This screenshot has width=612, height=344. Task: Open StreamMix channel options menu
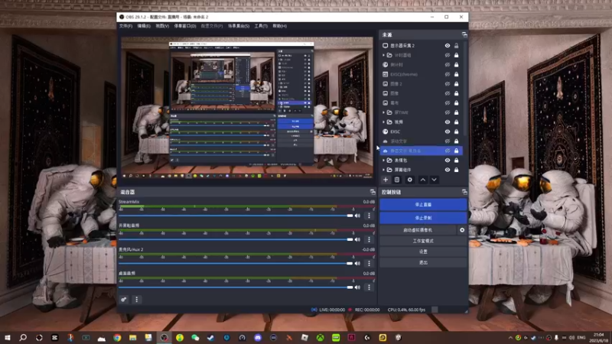(x=369, y=216)
